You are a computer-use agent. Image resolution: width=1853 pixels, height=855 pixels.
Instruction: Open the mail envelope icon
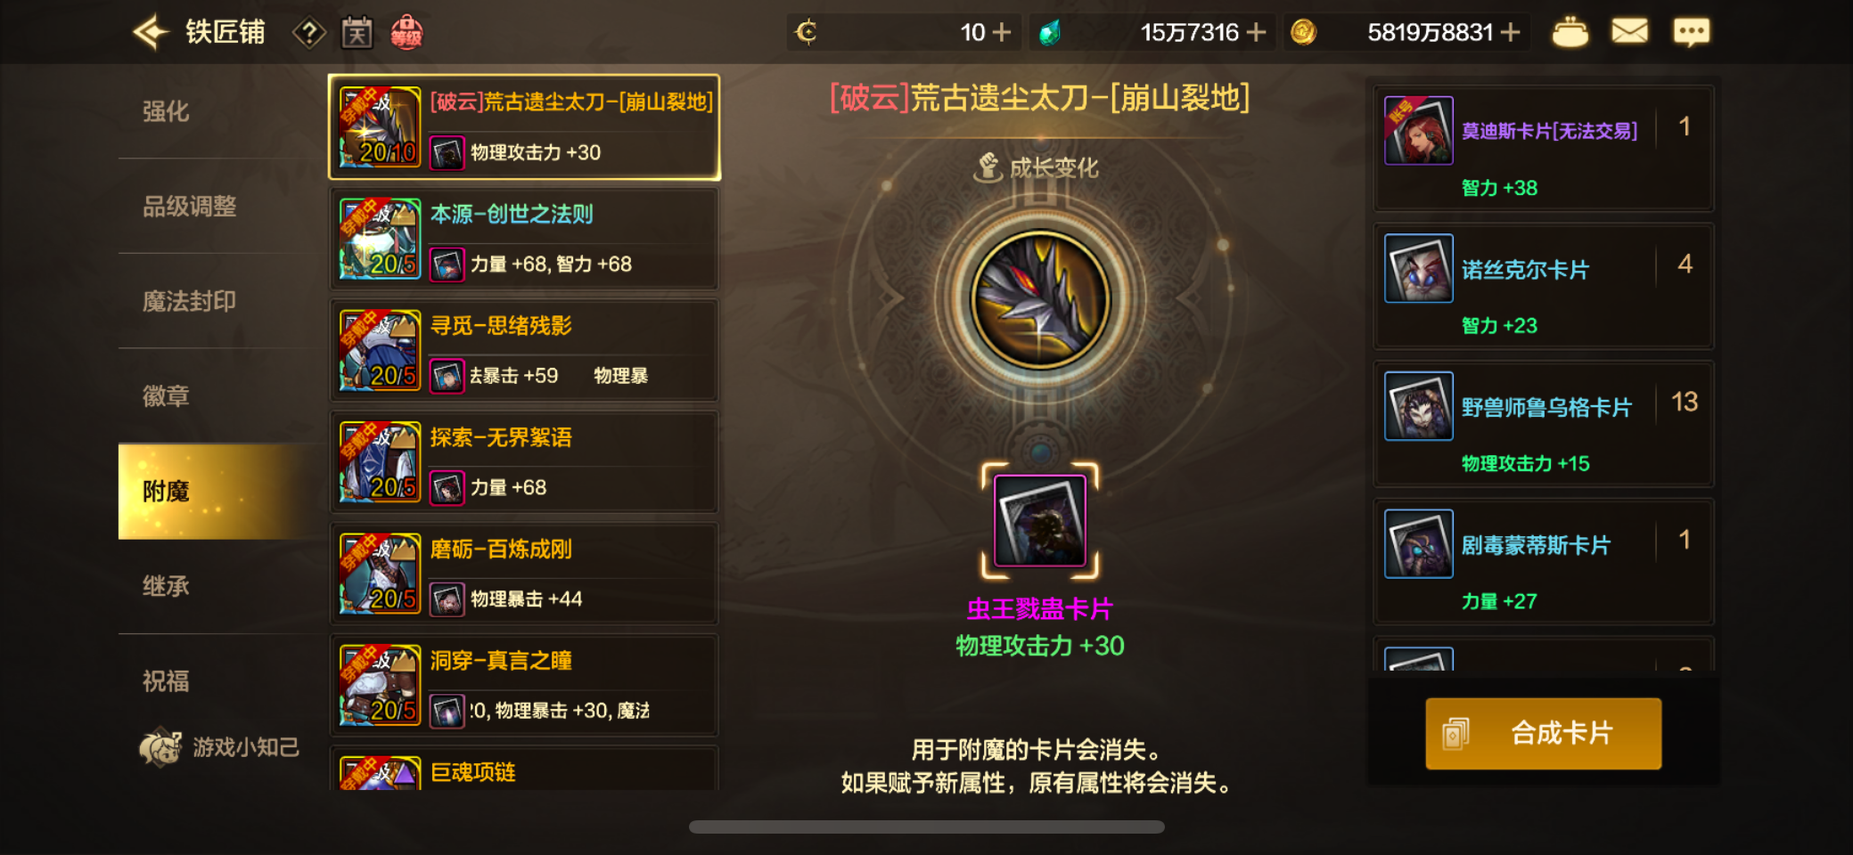1629,32
